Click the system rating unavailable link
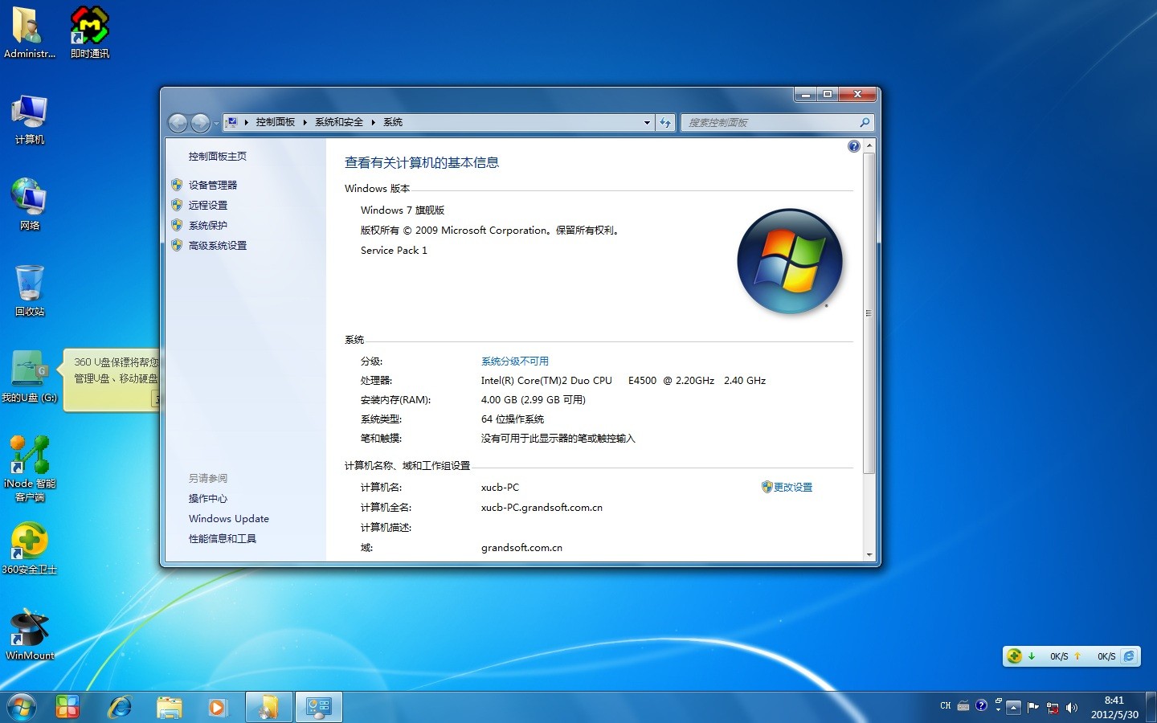This screenshot has height=723, width=1157. point(514,361)
